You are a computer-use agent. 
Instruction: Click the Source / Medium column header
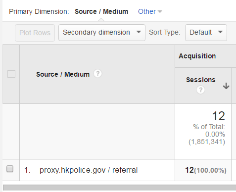pos(63,74)
